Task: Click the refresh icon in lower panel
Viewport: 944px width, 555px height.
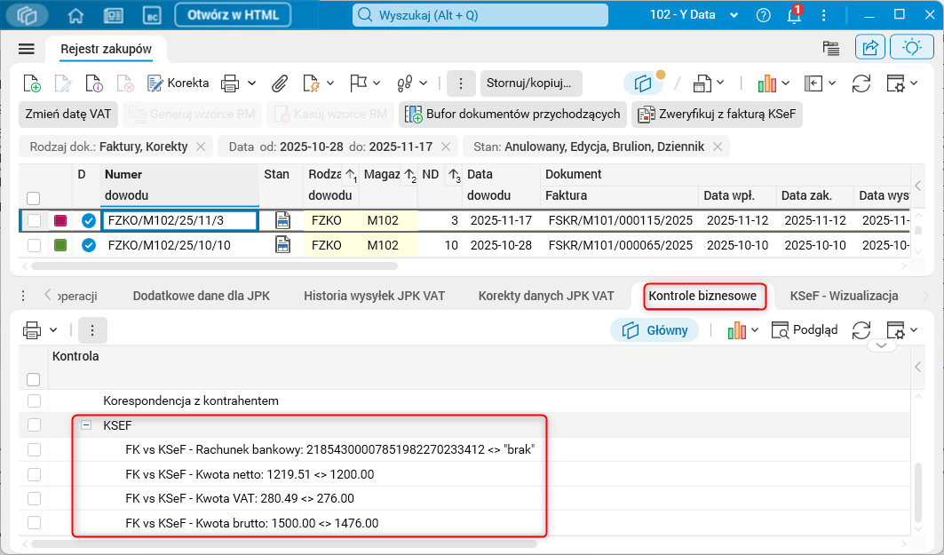Action: (x=861, y=329)
